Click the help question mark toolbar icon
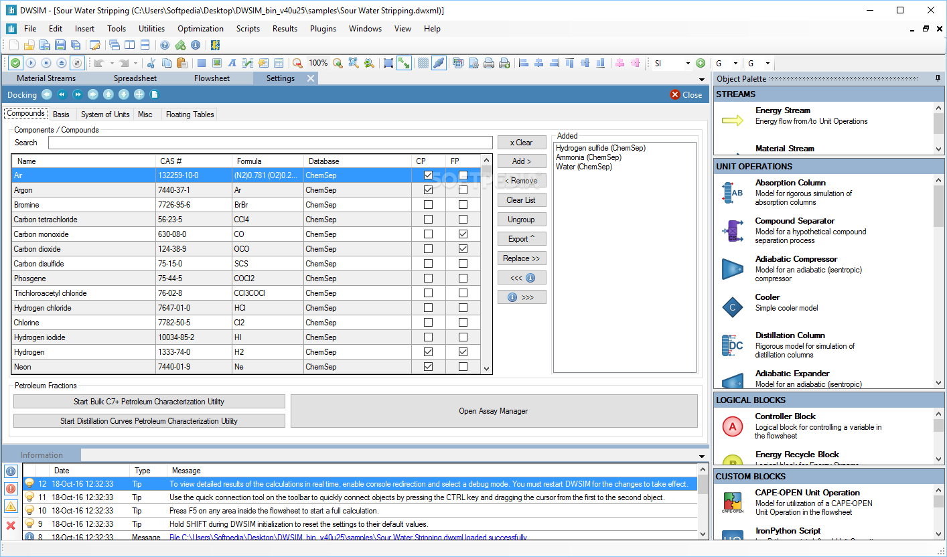947x557 pixels. [x=165, y=45]
